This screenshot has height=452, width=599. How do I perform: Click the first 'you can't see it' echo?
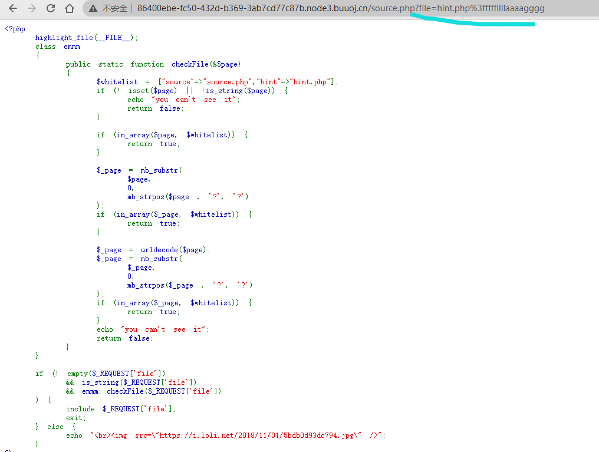coord(183,100)
